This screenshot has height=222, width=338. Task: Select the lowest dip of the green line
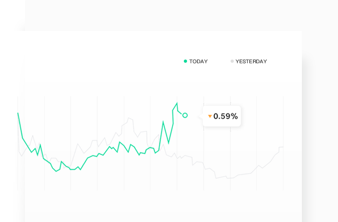point(56,171)
